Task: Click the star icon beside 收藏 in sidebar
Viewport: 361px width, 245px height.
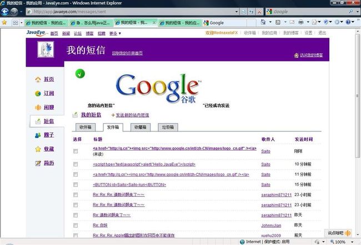Action: 38,149
